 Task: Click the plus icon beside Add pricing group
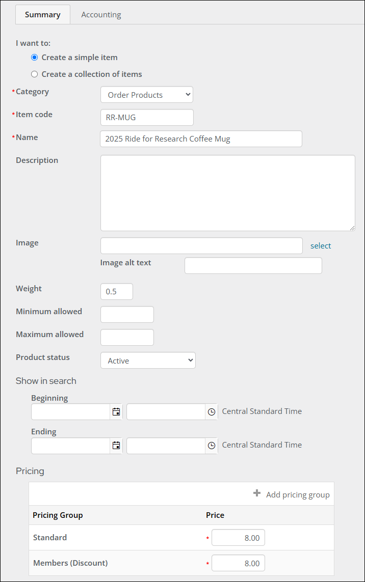click(x=257, y=493)
